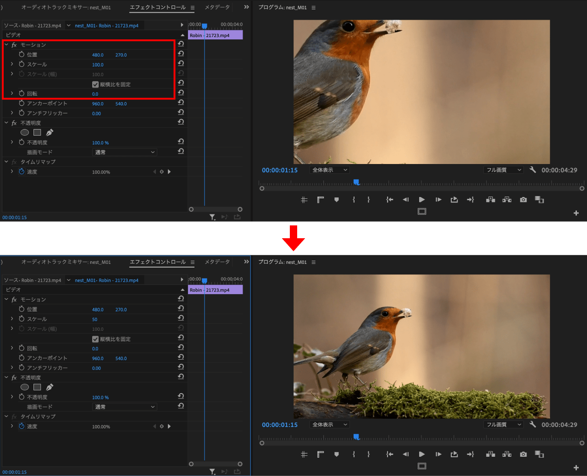Expand 回転 row in the upper panel

(12, 93)
